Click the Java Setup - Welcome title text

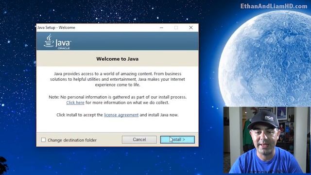pos(56,28)
